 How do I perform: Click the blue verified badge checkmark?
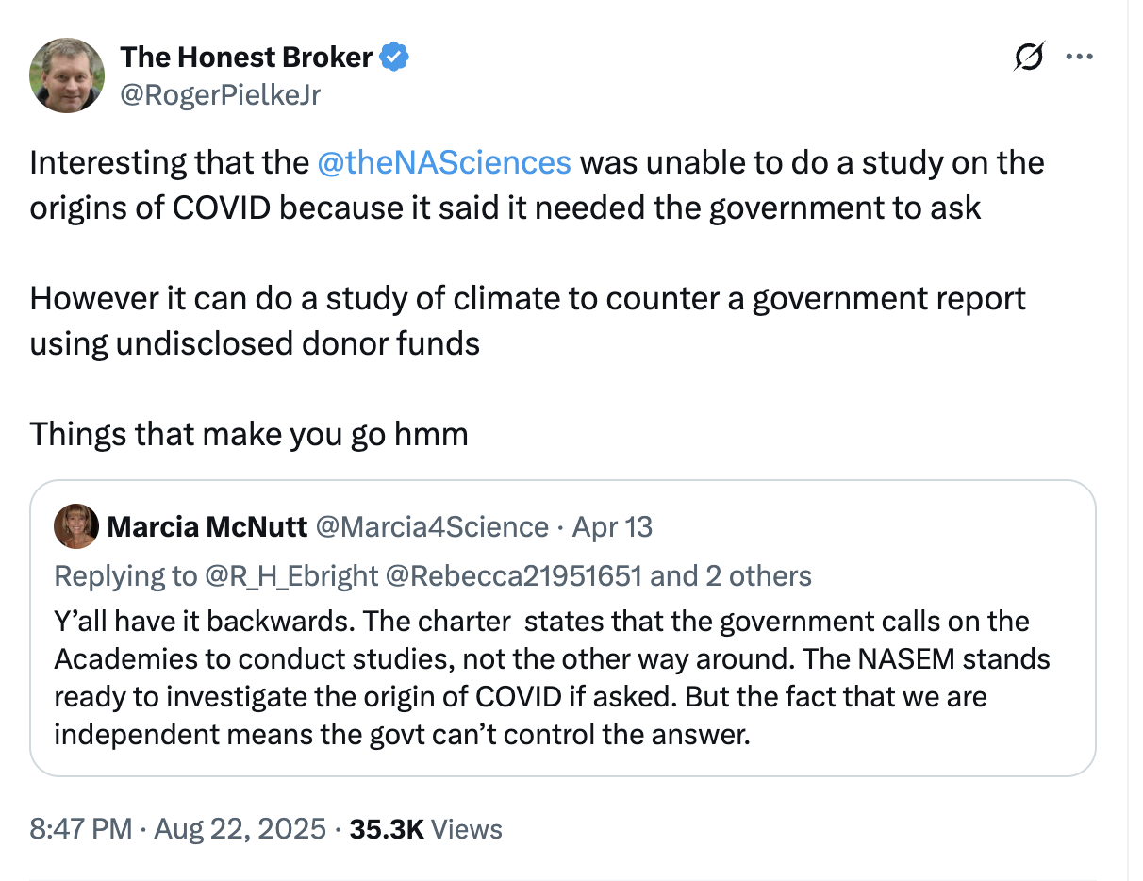[394, 58]
